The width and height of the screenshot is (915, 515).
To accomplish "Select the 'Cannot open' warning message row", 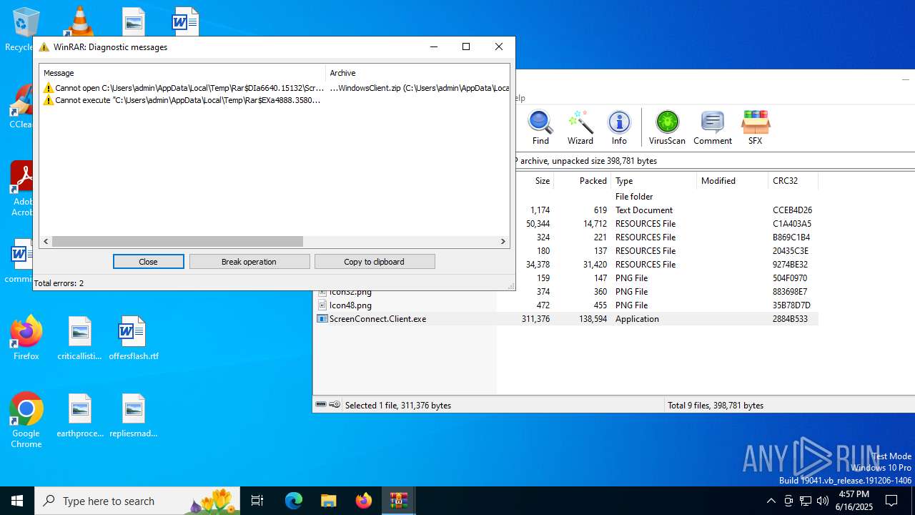I will pyautogui.click(x=274, y=88).
